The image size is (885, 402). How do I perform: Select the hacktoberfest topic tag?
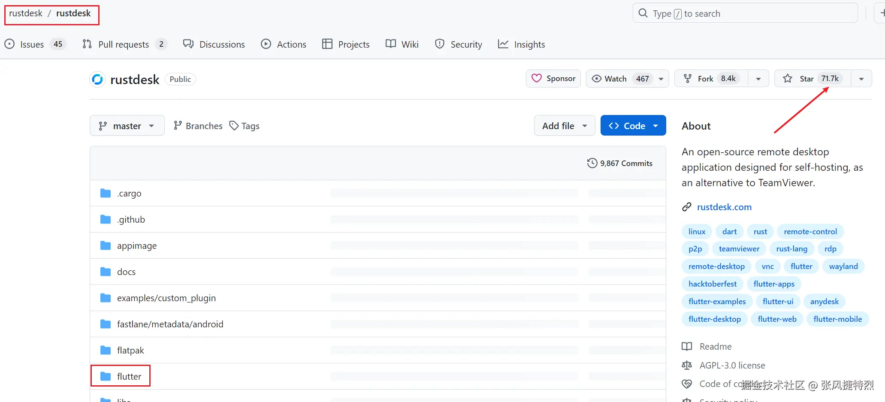713,284
